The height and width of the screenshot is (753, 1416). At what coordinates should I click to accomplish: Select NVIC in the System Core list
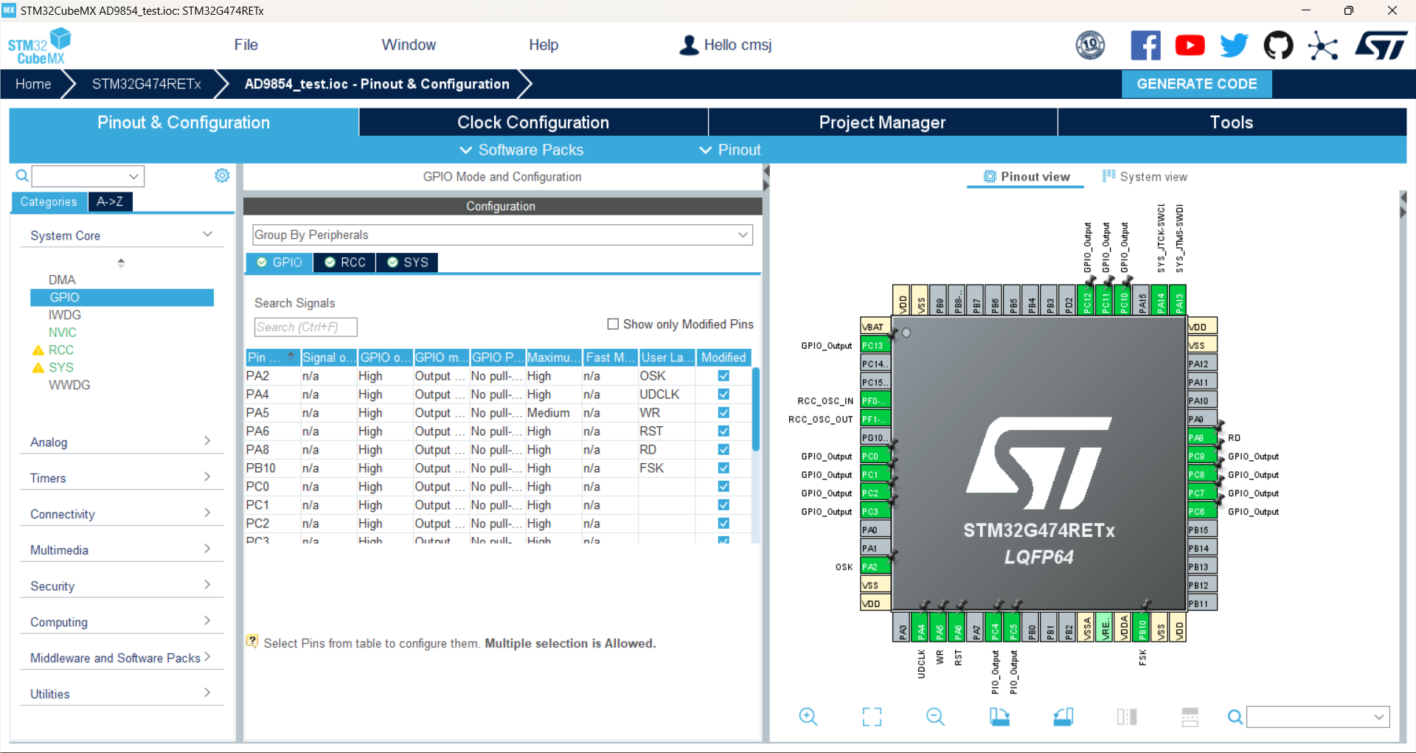(62, 332)
